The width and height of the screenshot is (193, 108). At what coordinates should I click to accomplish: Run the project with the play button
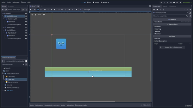pos(161,2)
